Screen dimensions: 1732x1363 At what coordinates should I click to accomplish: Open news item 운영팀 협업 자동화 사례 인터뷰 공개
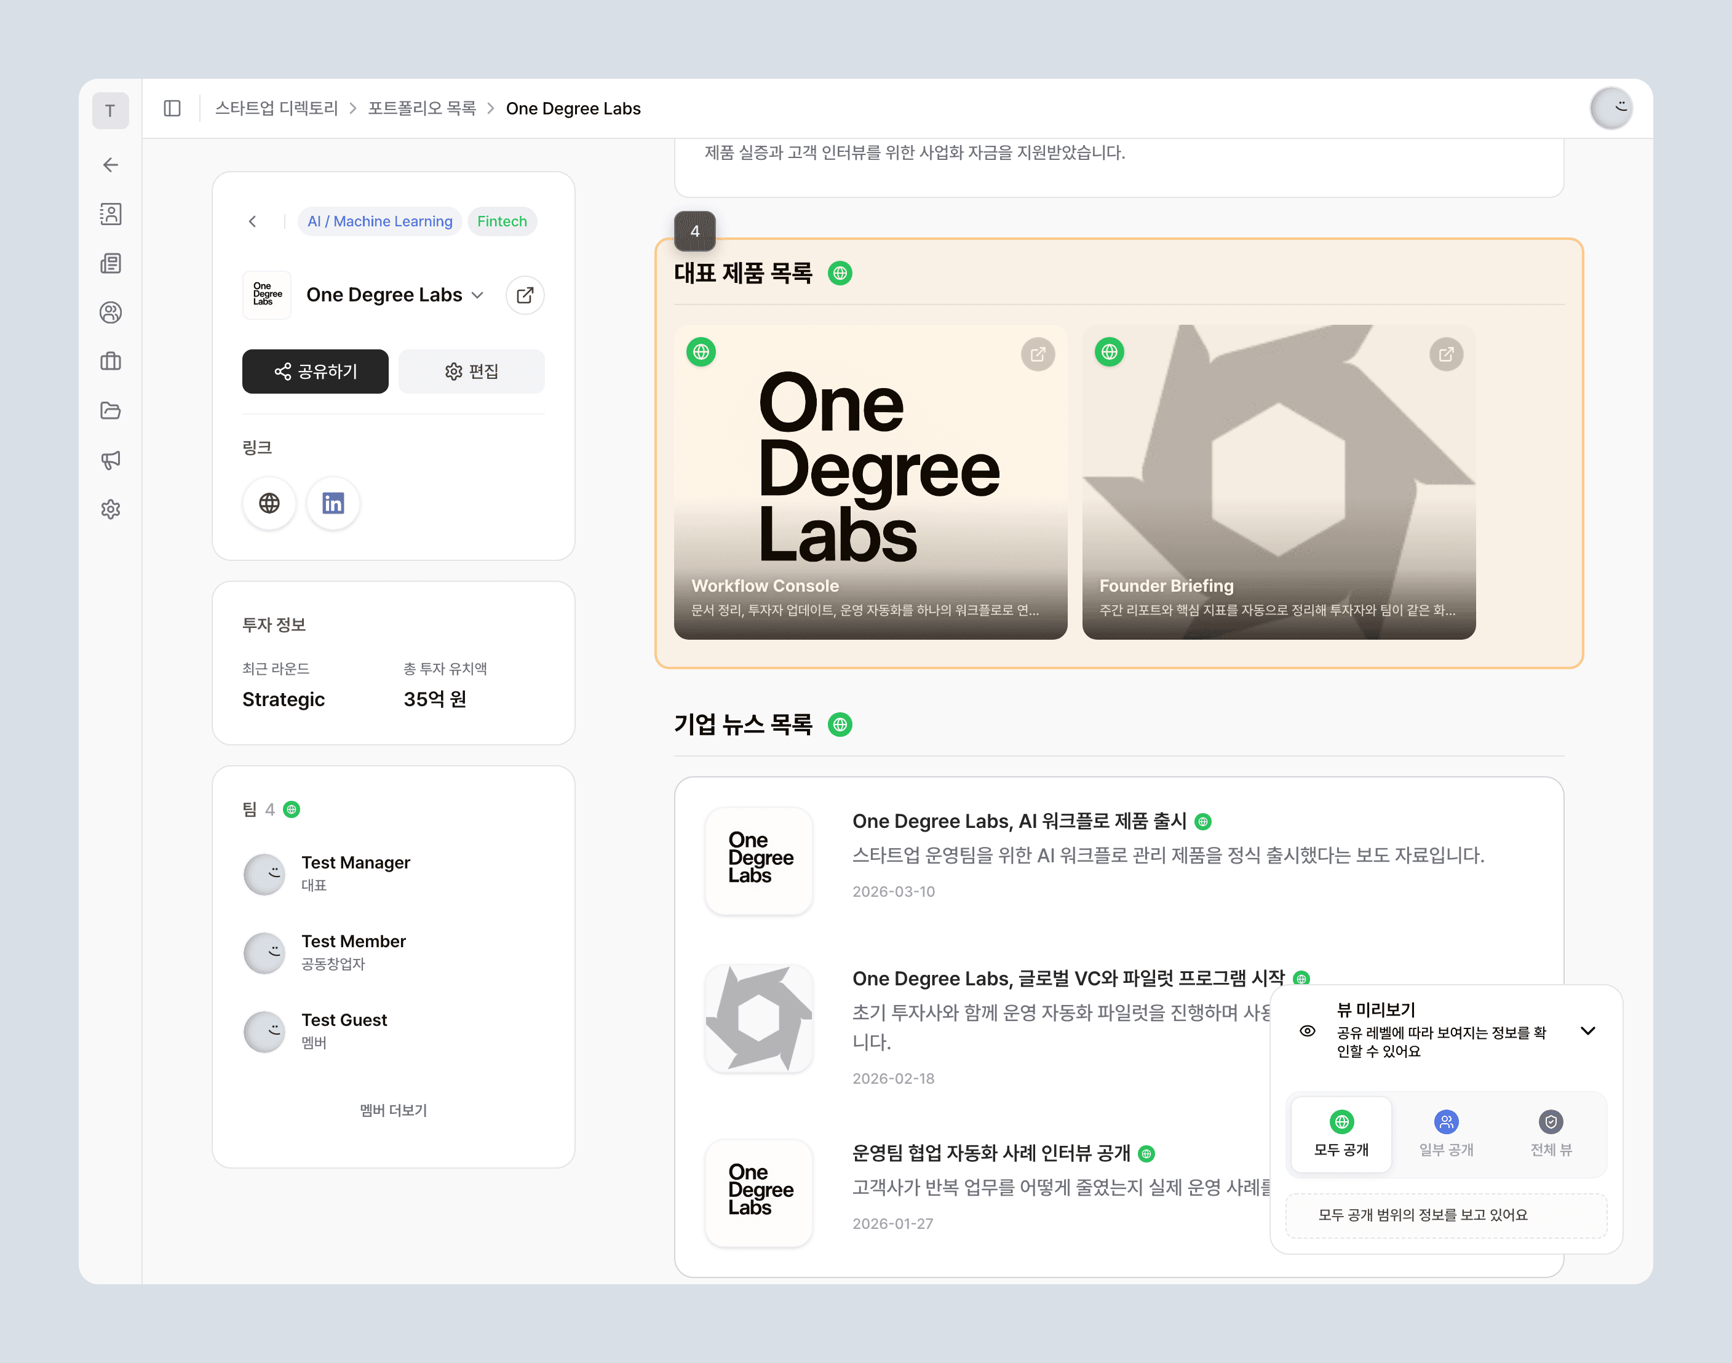pos(991,1154)
